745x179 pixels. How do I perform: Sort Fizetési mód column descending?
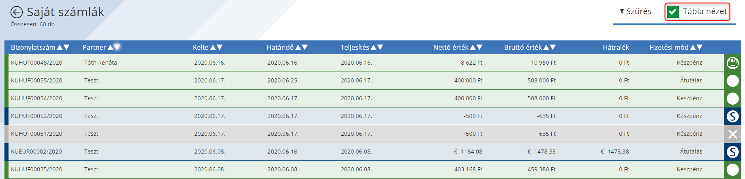(x=699, y=47)
